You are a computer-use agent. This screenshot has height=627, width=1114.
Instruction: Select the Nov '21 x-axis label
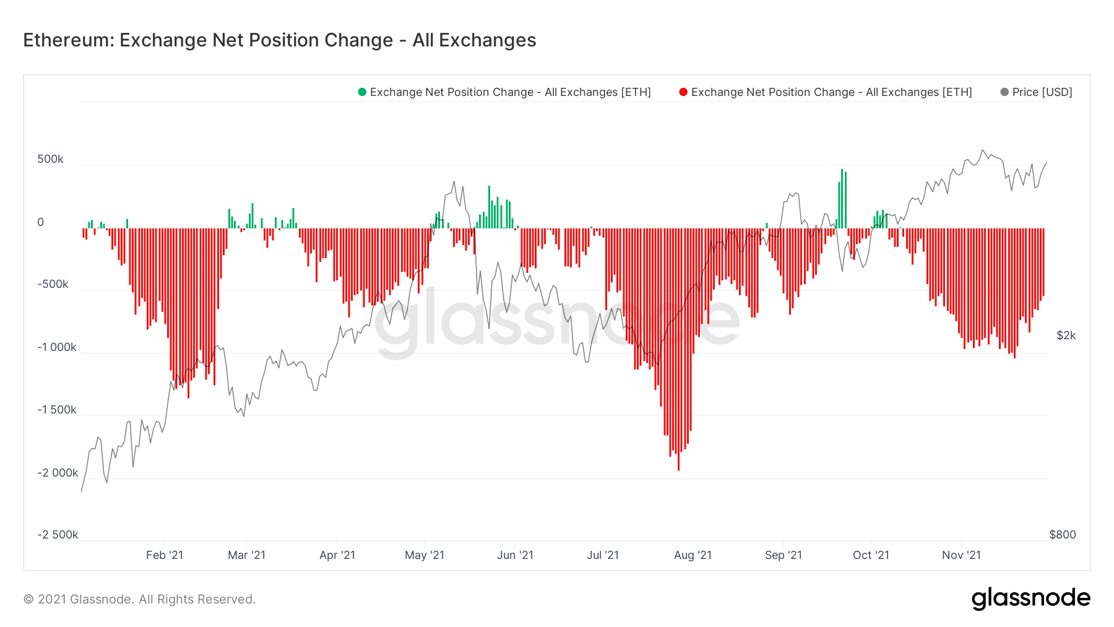point(961,555)
